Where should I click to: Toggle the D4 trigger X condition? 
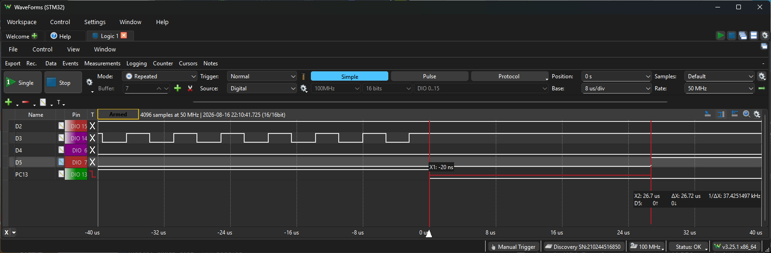pos(92,150)
